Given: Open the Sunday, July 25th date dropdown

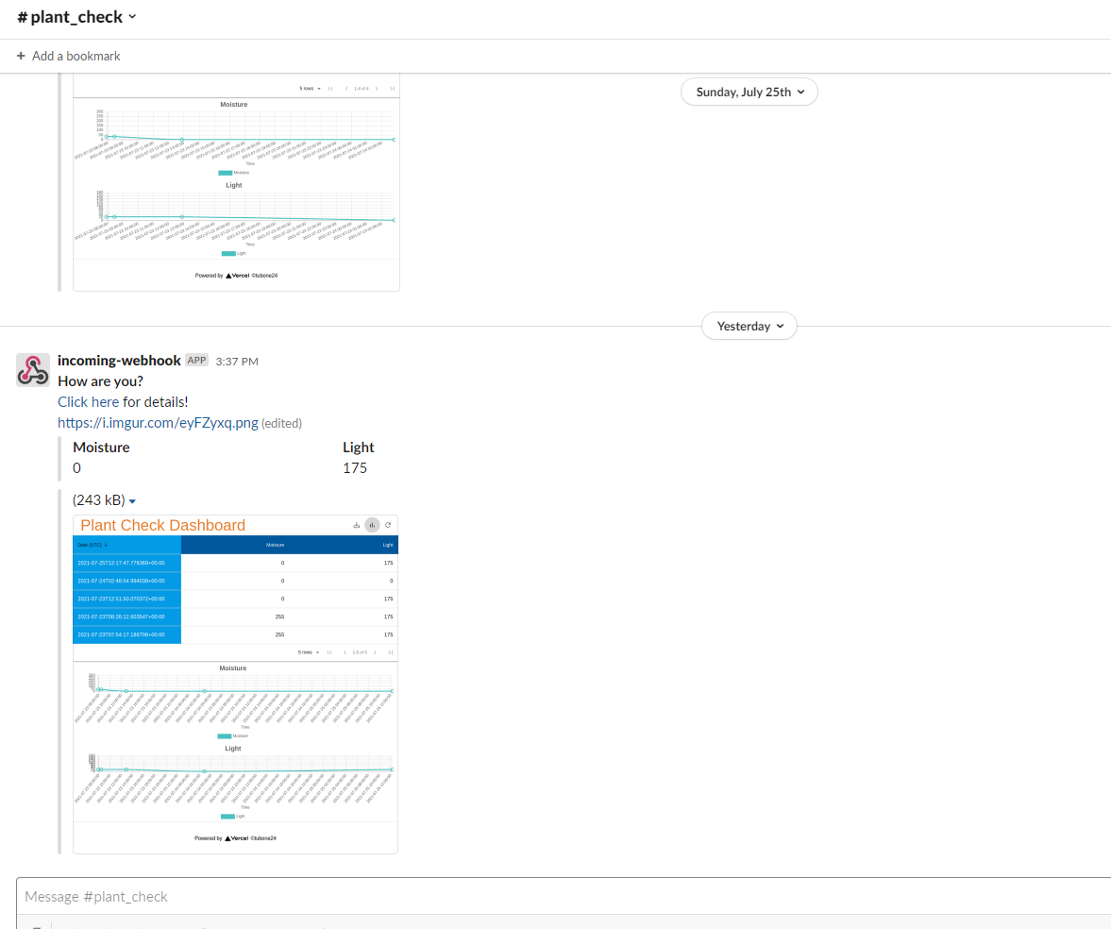Looking at the screenshot, I should (x=749, y=92).
